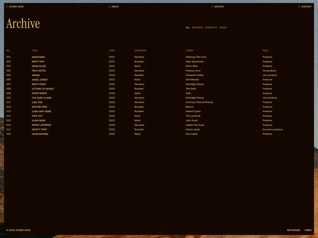This screenshot has height=238, width=318.
Task: Click the Co-producer role text
Action: pos(270,71)
